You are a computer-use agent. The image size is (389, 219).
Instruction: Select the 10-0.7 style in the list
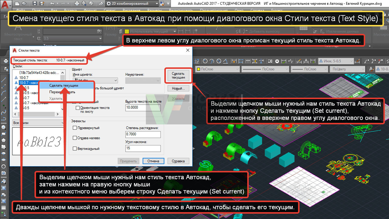tap(24, 78)
